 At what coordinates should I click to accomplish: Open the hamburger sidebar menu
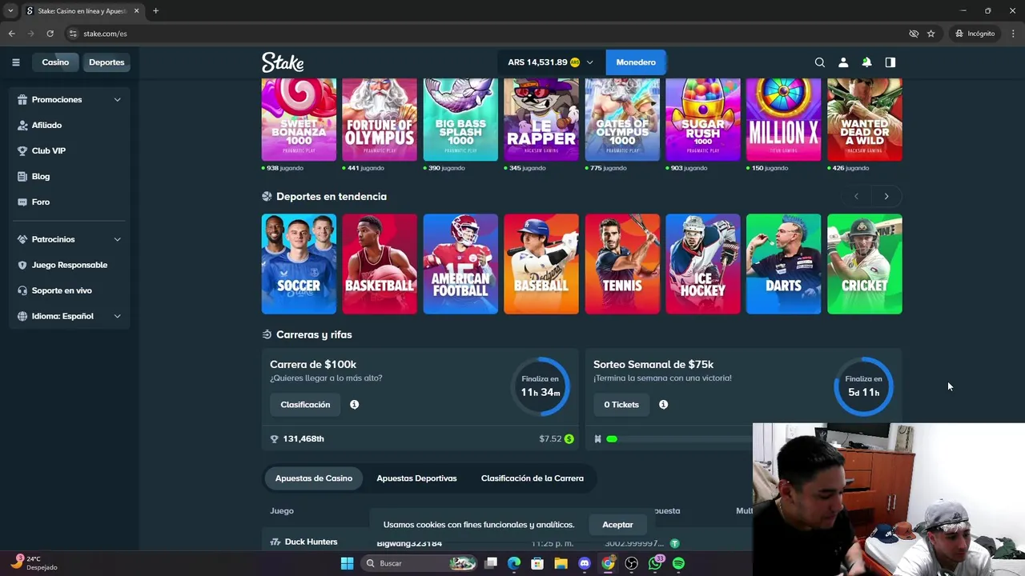[x=15, y=62]
